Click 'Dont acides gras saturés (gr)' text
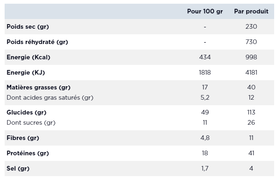Screen dimensions: 276x178 click(50, 98)
